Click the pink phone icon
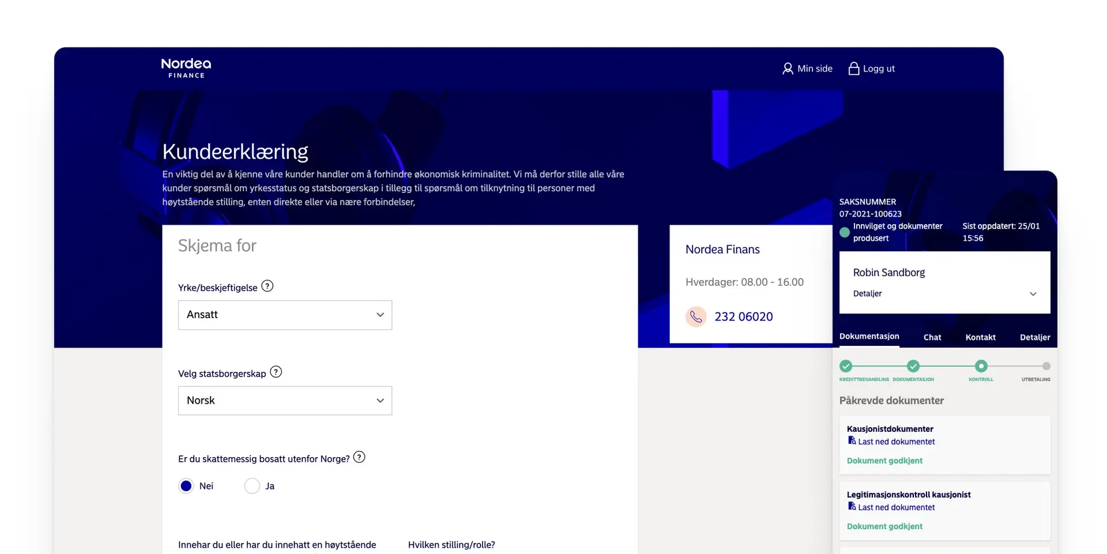This screenshot has height=554, width=1107. [x=696, y=316]
